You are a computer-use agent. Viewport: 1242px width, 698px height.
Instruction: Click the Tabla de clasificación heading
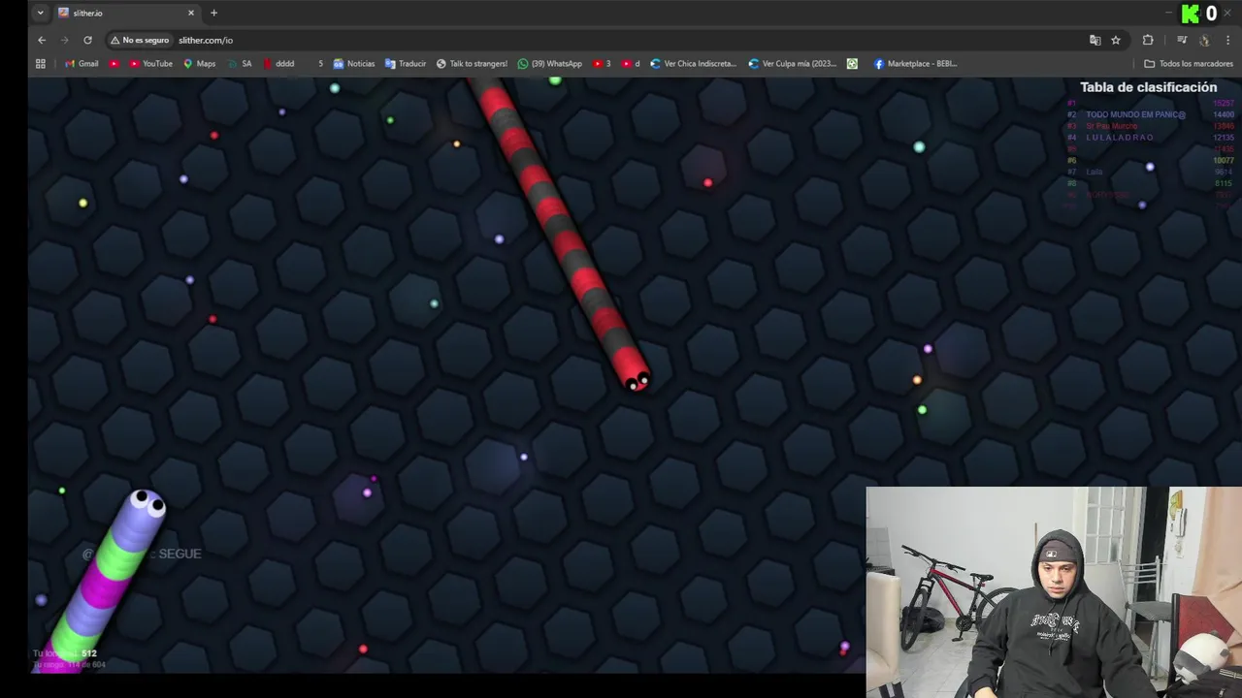(x=1148, y=87)
